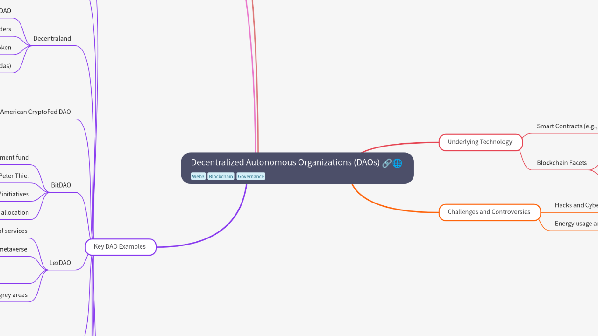
Task: Click the Blockchain tag
Action: coord(220,176)
